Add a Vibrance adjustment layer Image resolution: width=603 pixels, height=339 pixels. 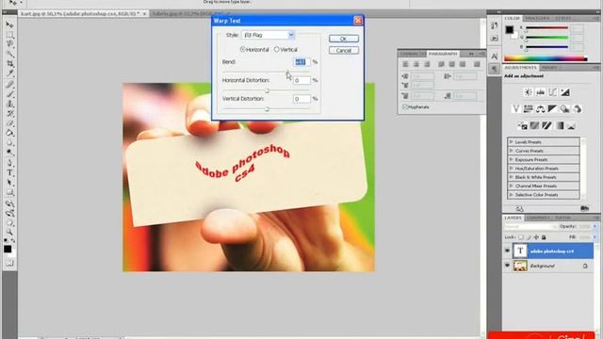pyautogui.click(x=516, y=109)
